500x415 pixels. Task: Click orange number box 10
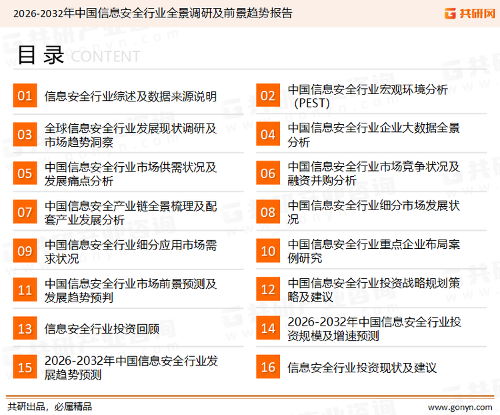[x=268, y=251]
